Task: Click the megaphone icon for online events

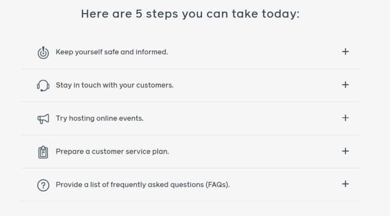Action: point(43,119)
